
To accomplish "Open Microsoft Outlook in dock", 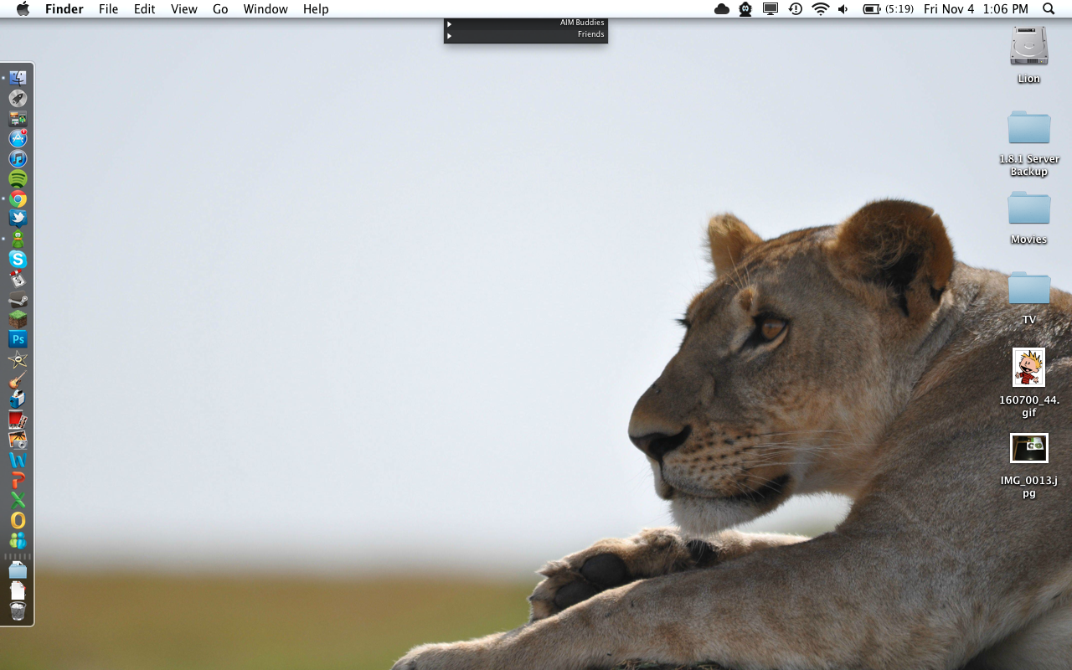I will click(18, 520).
